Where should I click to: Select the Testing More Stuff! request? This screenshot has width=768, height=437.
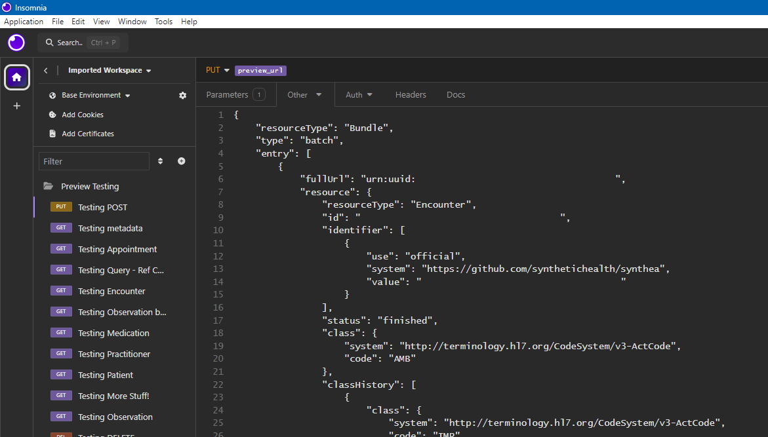pyautogui.click(x=113, y=396)
